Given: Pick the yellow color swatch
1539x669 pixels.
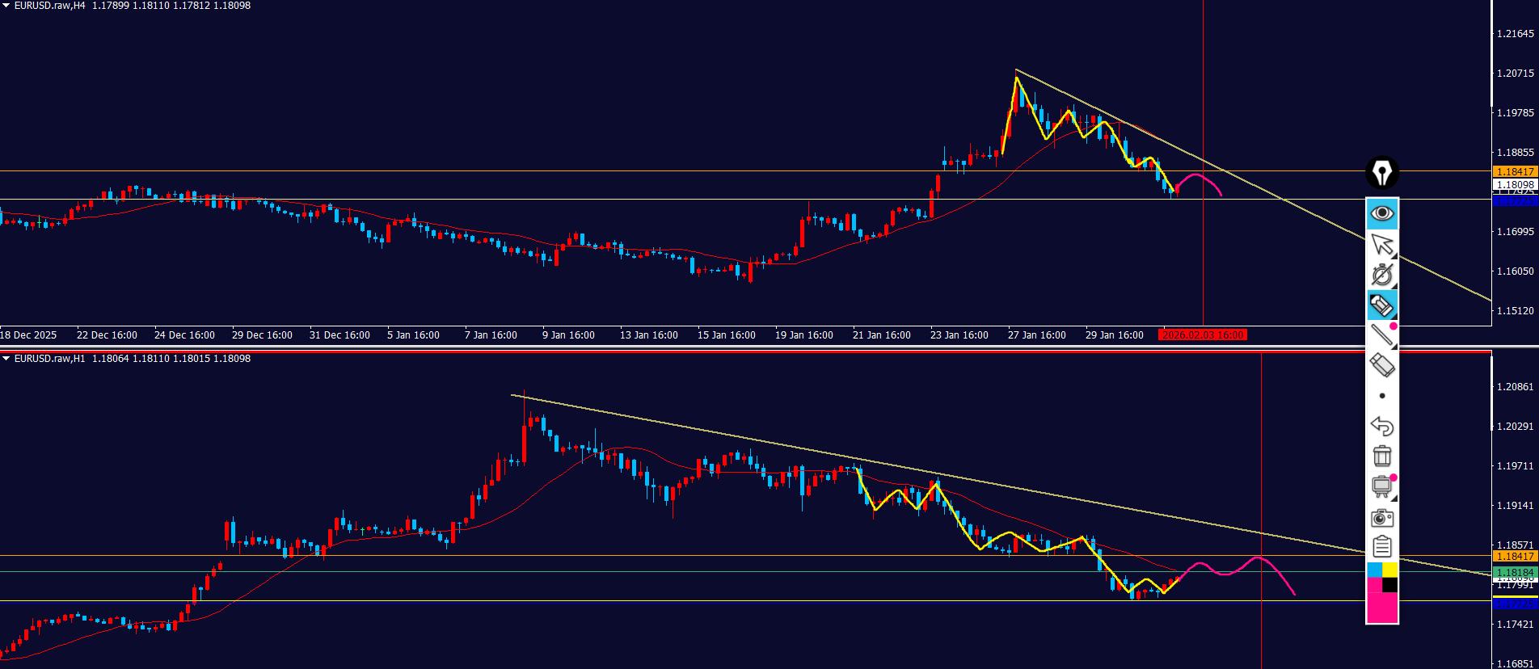Looking at the screenshot, I should [x=1390, y=570].
